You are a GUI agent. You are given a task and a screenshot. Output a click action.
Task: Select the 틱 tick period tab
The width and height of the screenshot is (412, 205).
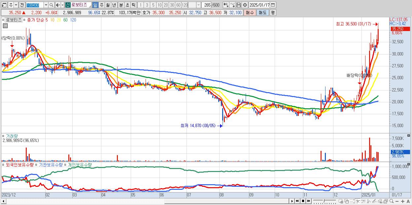[x=133, y=5]
